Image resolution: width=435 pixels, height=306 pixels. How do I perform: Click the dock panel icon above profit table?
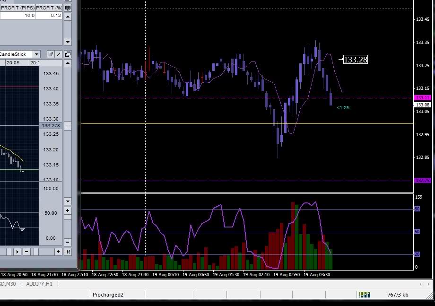pos(68,8)
